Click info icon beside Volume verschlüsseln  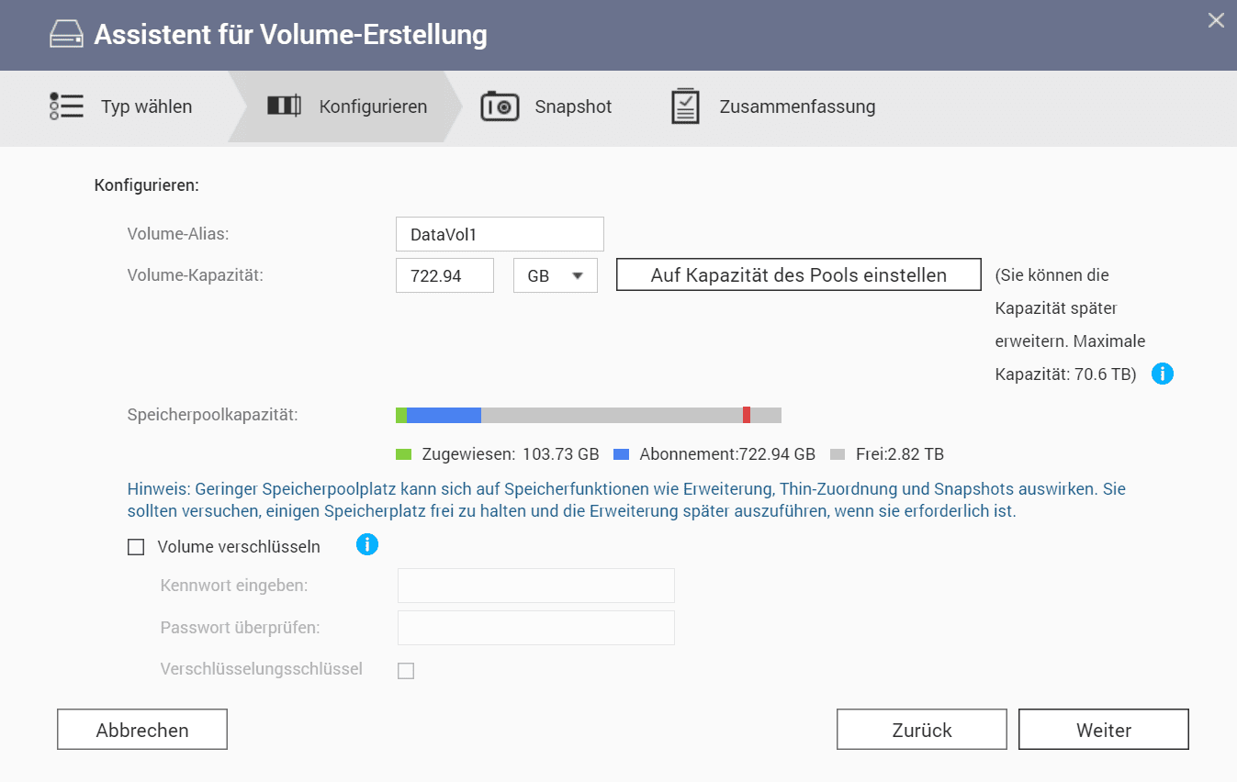coord(366,545)
